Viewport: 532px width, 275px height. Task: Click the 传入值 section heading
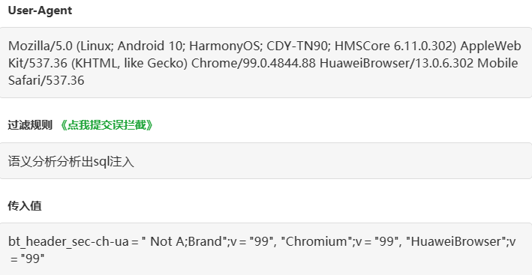pos(25,205)
